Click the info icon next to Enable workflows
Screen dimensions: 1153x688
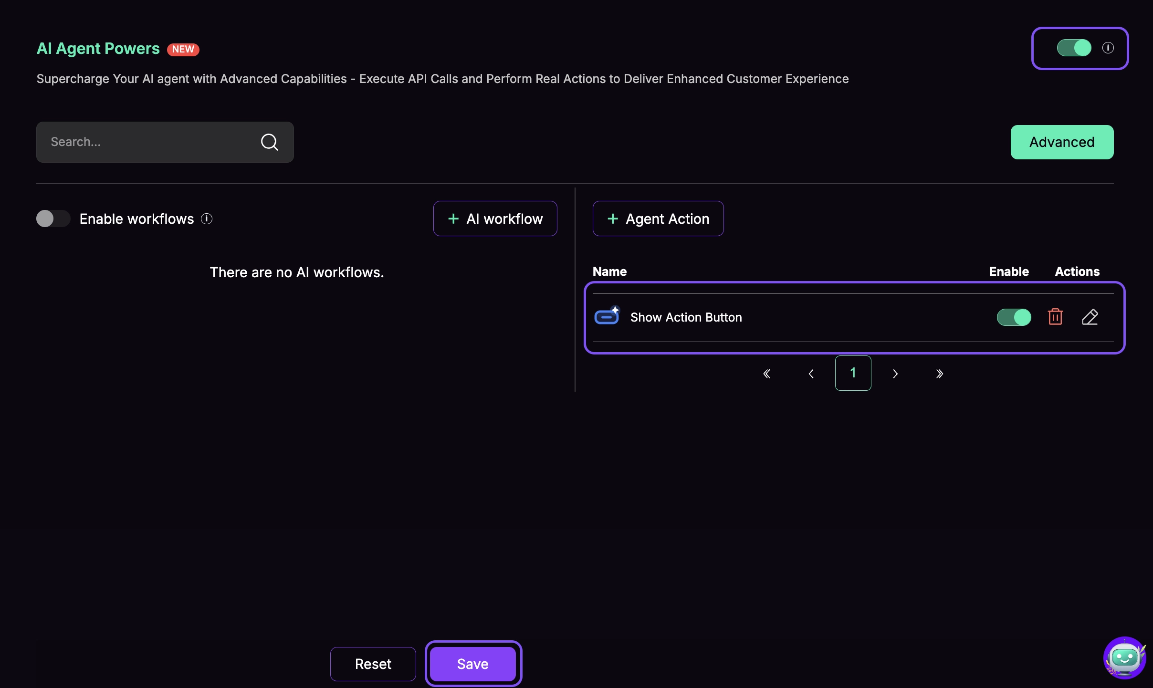(207, 219)
